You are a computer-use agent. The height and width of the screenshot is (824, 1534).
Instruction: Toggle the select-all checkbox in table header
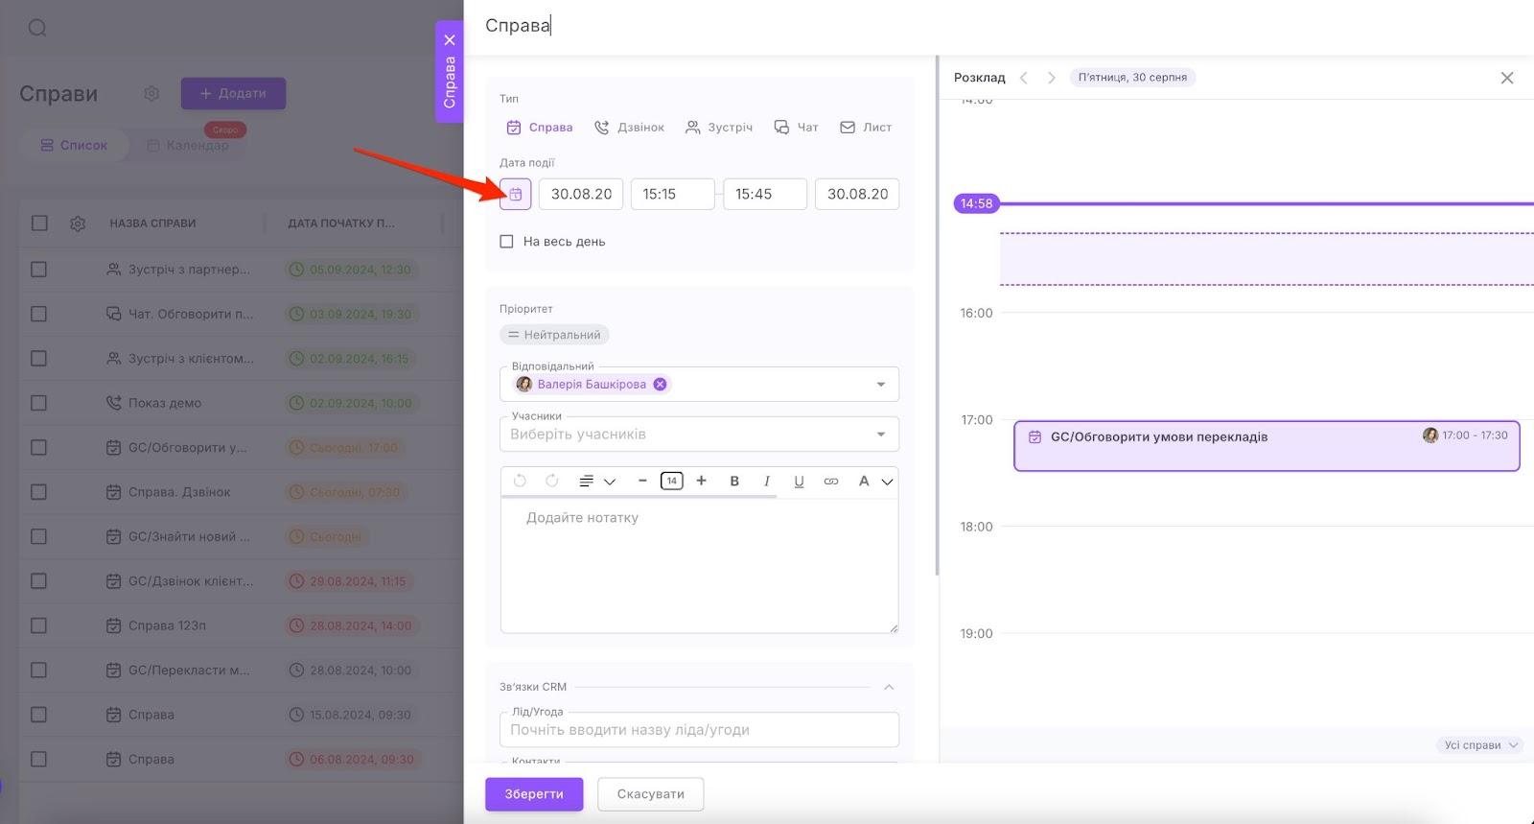(39, 224)
